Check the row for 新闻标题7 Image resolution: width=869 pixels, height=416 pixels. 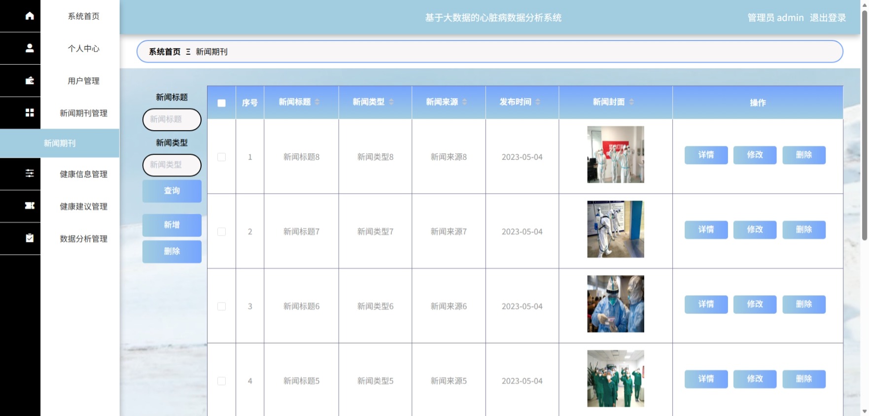pyautogui.click(x=222, y=232)
